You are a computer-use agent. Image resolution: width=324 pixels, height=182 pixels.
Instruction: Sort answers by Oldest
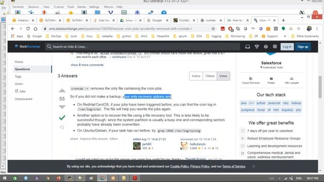coord(210,76)
